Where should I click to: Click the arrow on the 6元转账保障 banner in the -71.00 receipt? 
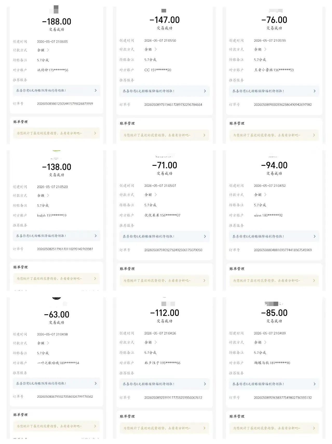(205, 236)
